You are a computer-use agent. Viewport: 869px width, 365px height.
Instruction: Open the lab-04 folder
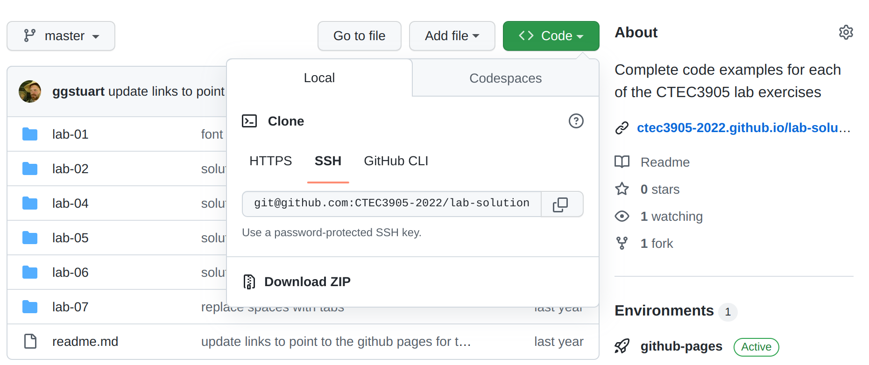[70, 204]
